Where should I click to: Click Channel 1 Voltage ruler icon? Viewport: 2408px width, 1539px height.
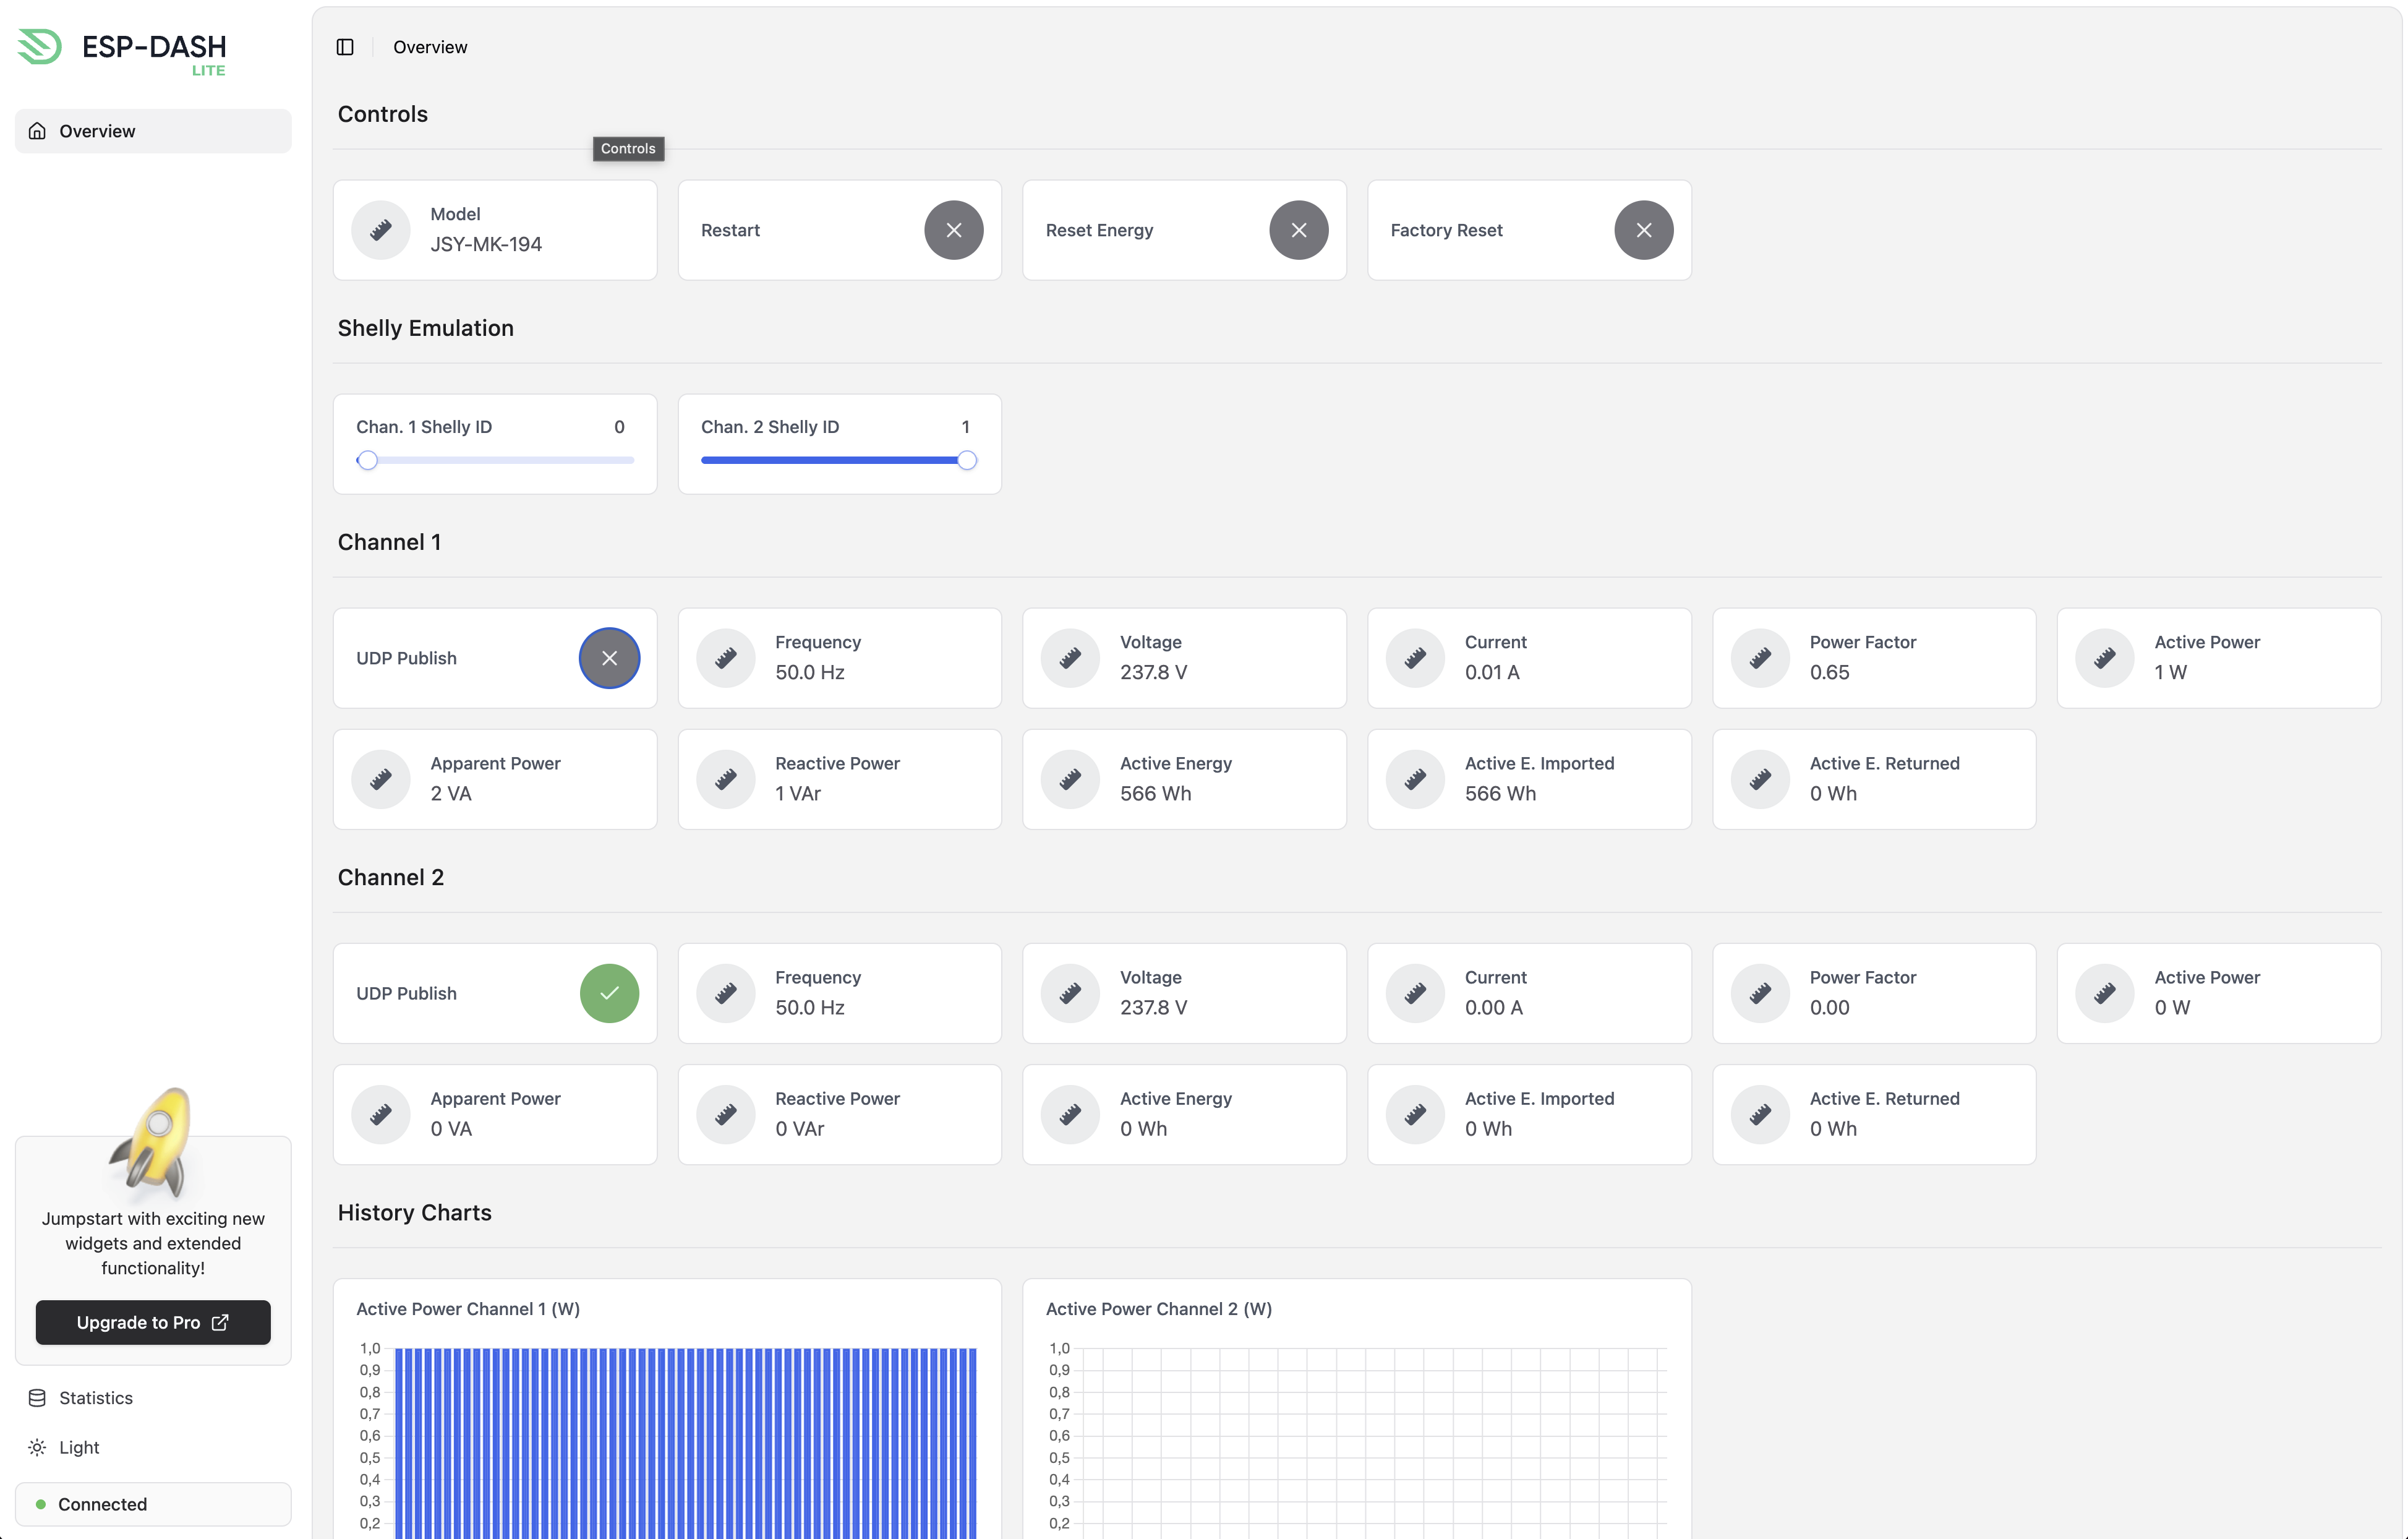tap(1070, 658)
